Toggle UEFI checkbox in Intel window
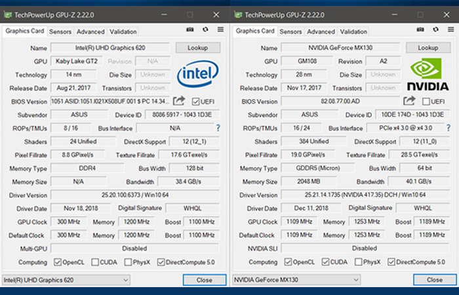 [x=195, y=102]
